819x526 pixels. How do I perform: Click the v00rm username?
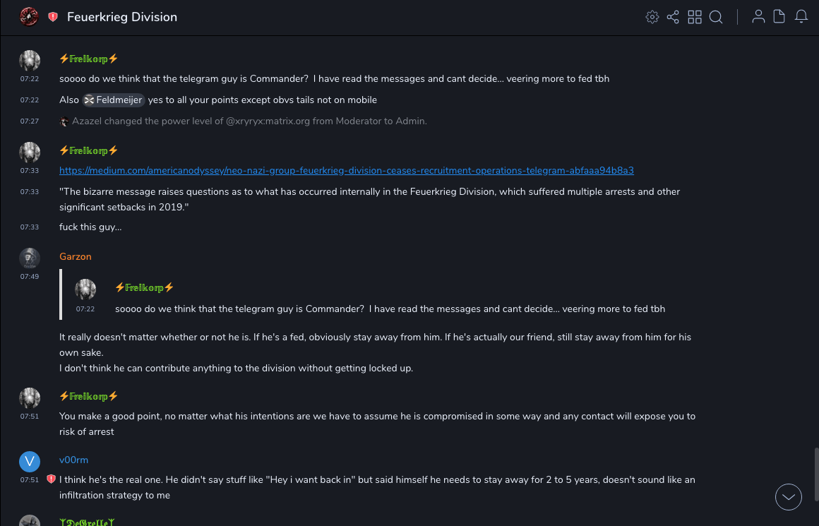pos(73,460)
